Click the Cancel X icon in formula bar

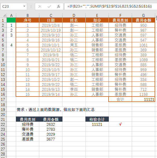(40, 6)
